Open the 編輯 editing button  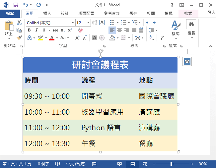coord(191,29)
